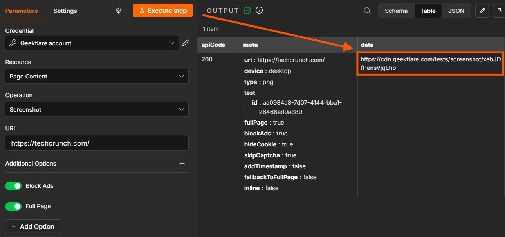Click the edit output pencil button

482,11
